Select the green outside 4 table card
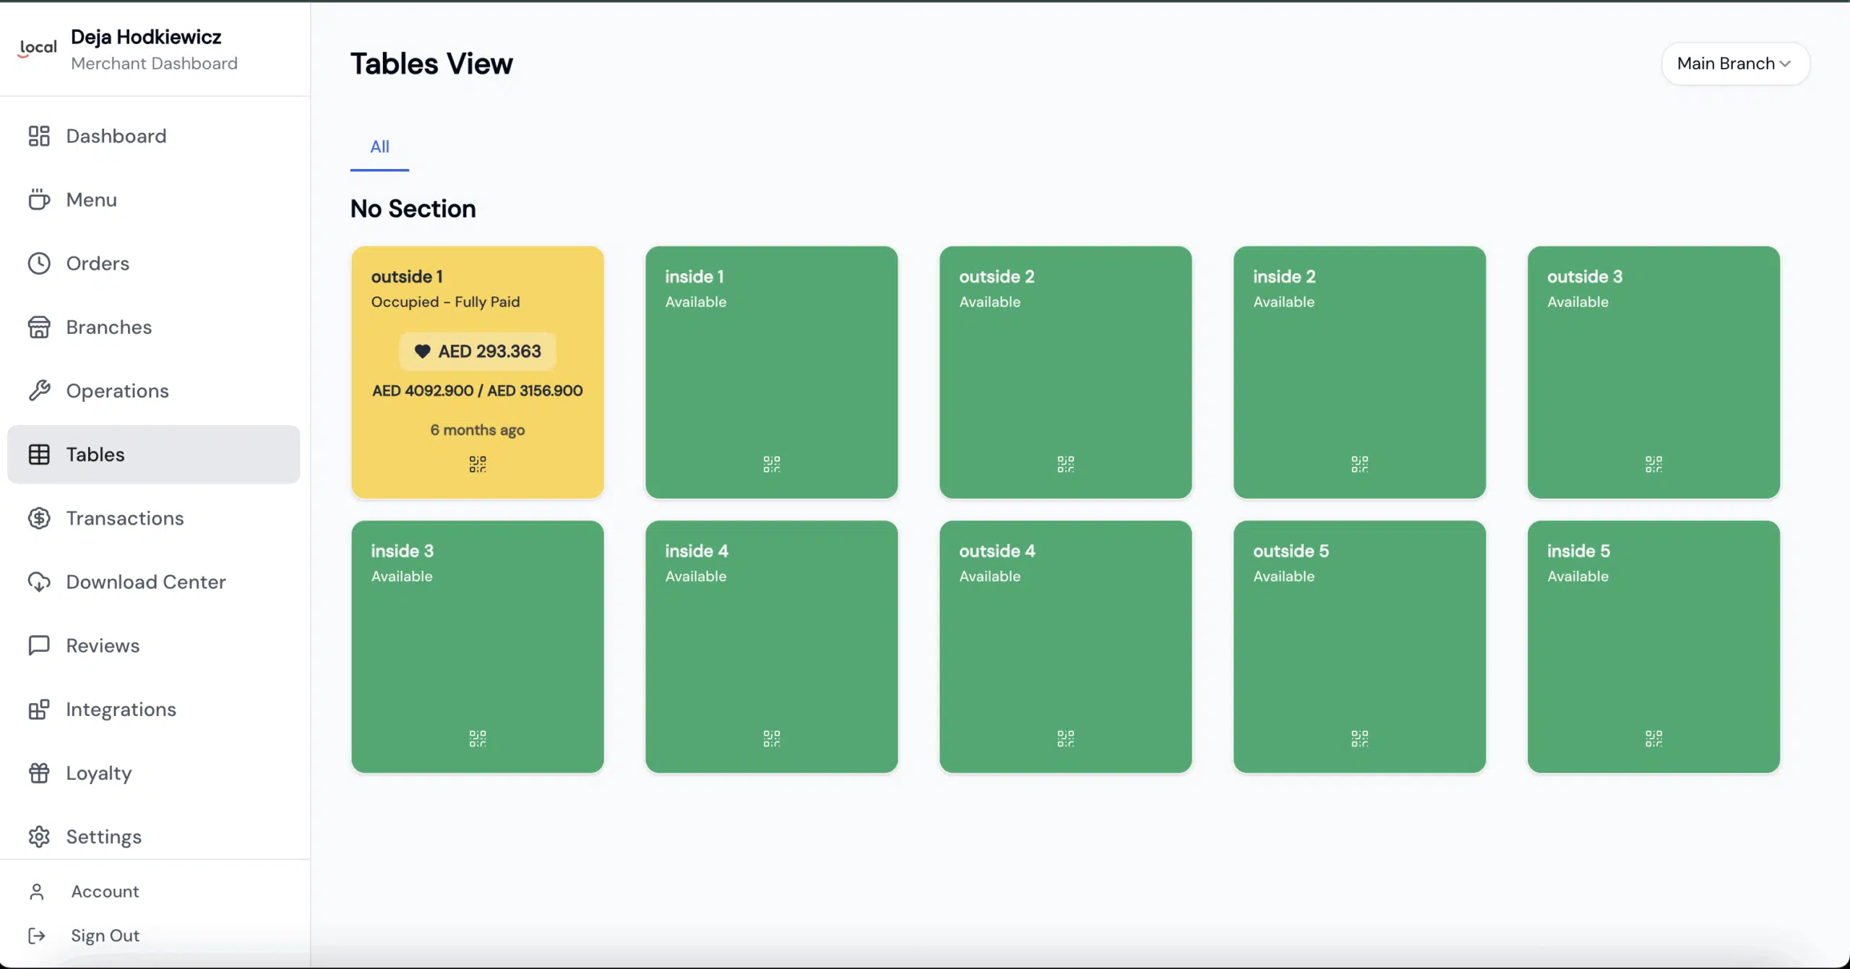This screenshot has height=969, width=1850. pyautogui.click(x=1065, y=647)
